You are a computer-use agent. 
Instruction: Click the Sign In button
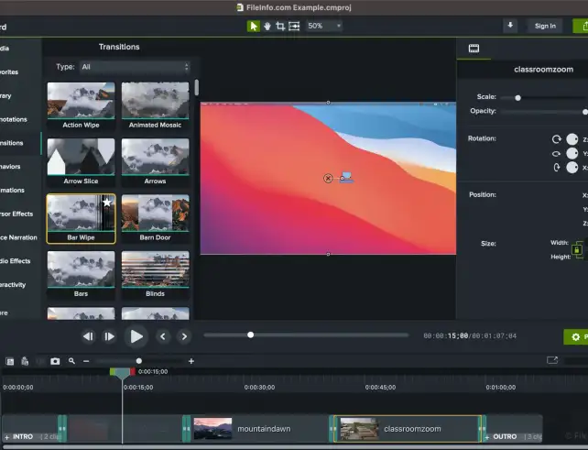click(x=545, y=26)
